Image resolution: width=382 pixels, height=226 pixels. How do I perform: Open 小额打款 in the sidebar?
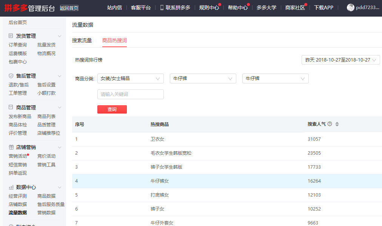click(46, 93)
